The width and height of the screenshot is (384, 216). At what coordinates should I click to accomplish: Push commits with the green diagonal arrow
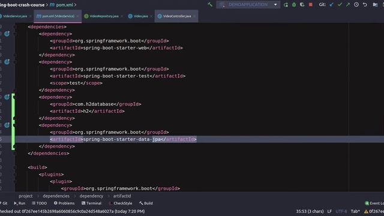pos(348,5)
